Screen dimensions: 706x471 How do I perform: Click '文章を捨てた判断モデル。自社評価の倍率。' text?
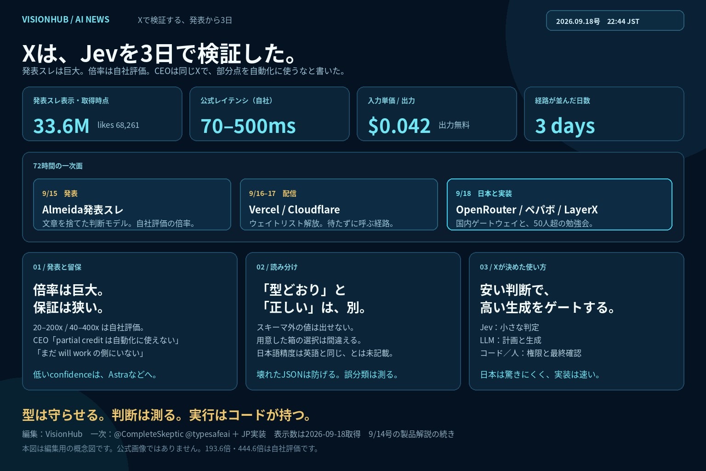point(119,224)
